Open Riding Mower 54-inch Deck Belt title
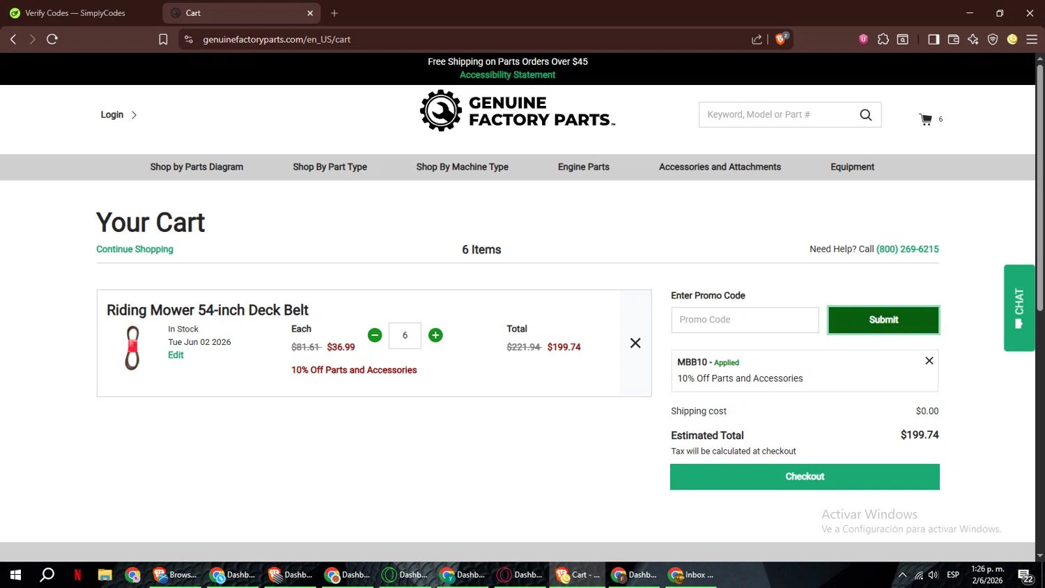This screenshot has width=1045, height=588. pyautogui.click(x=208, y=310)
